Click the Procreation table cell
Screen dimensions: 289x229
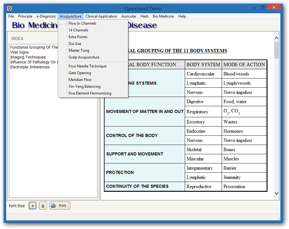pos(244,187)
